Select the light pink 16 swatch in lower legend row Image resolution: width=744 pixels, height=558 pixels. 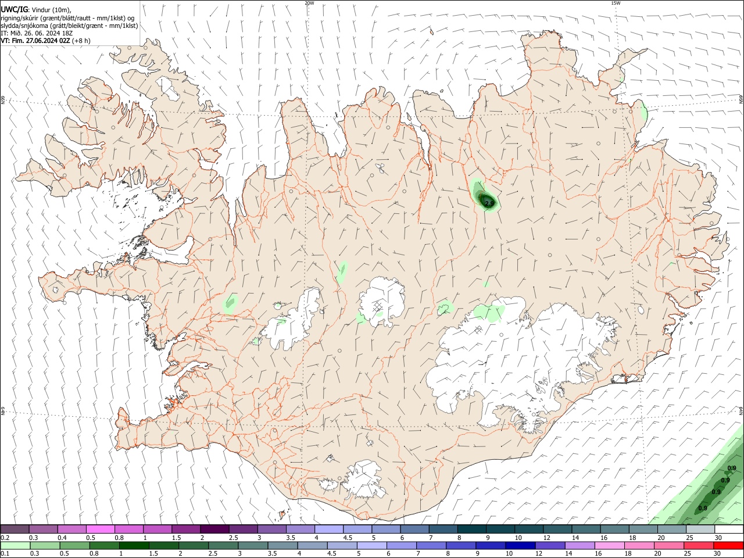click(x=609, y=545)
